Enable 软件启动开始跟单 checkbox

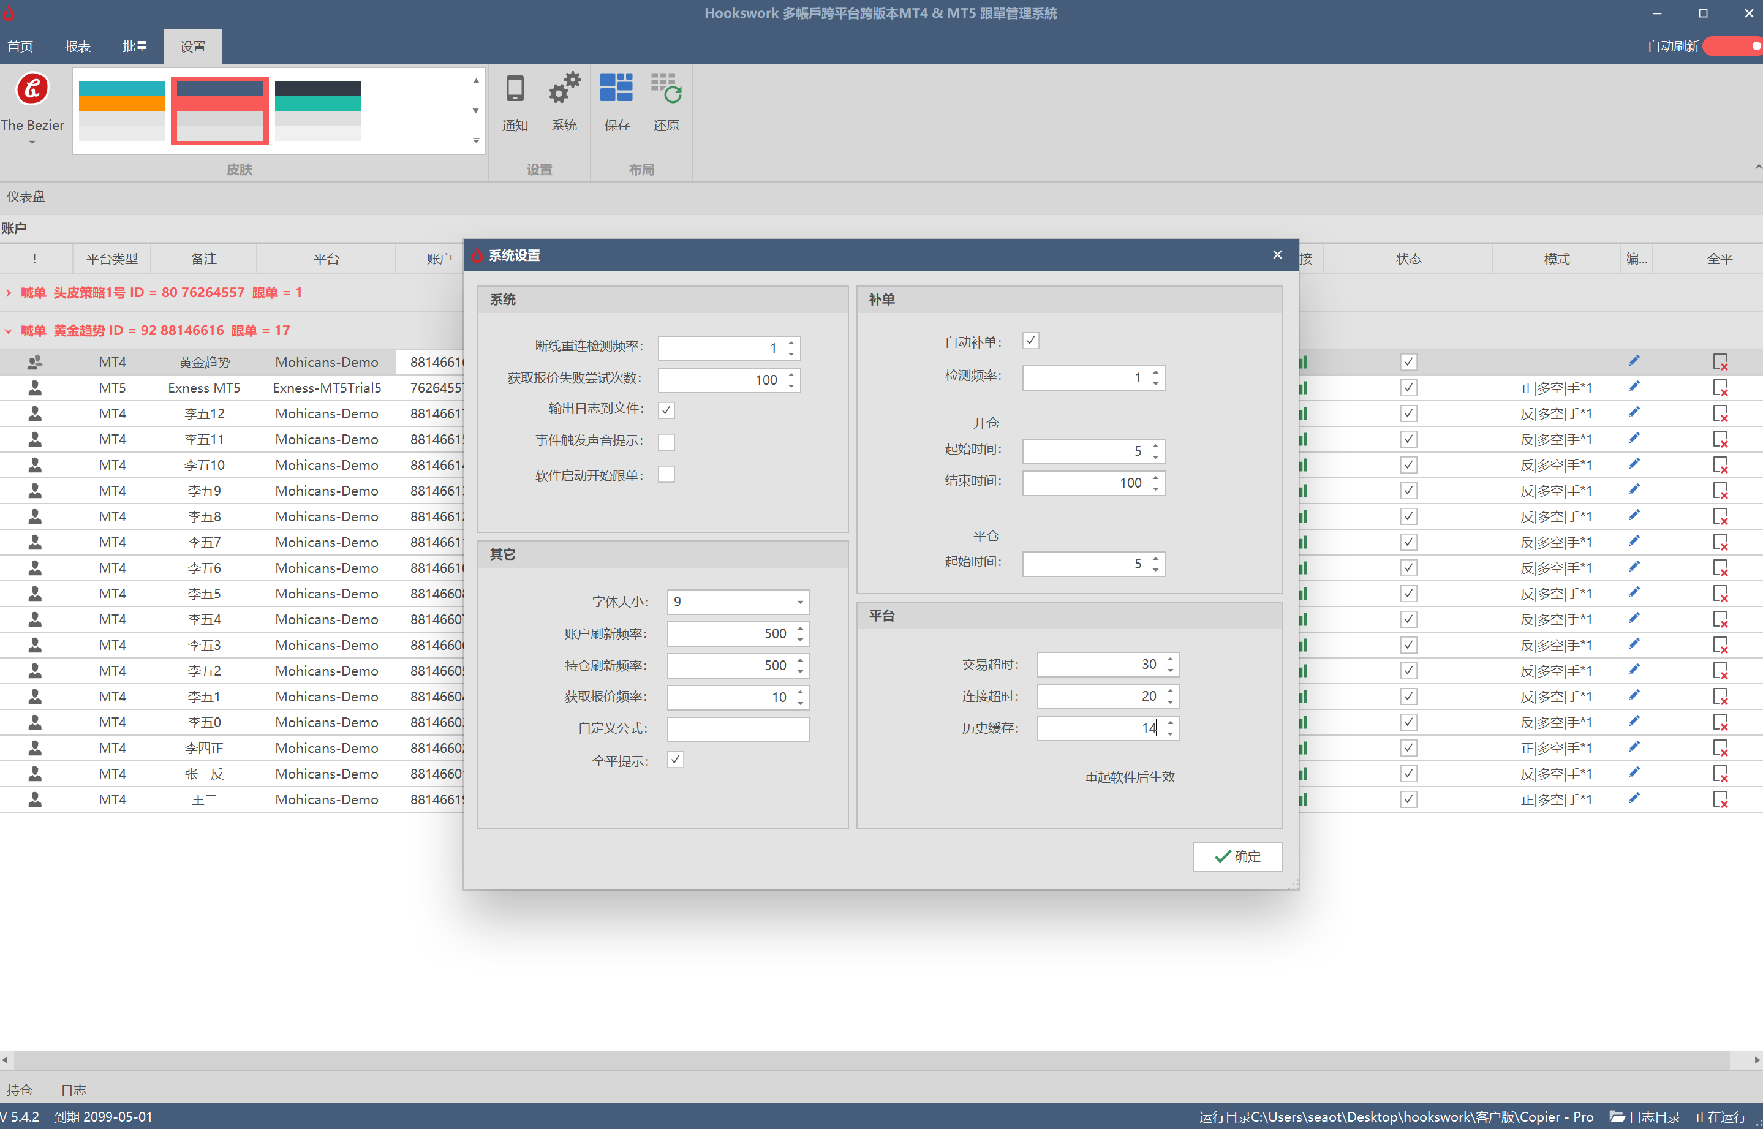[666, 474]
